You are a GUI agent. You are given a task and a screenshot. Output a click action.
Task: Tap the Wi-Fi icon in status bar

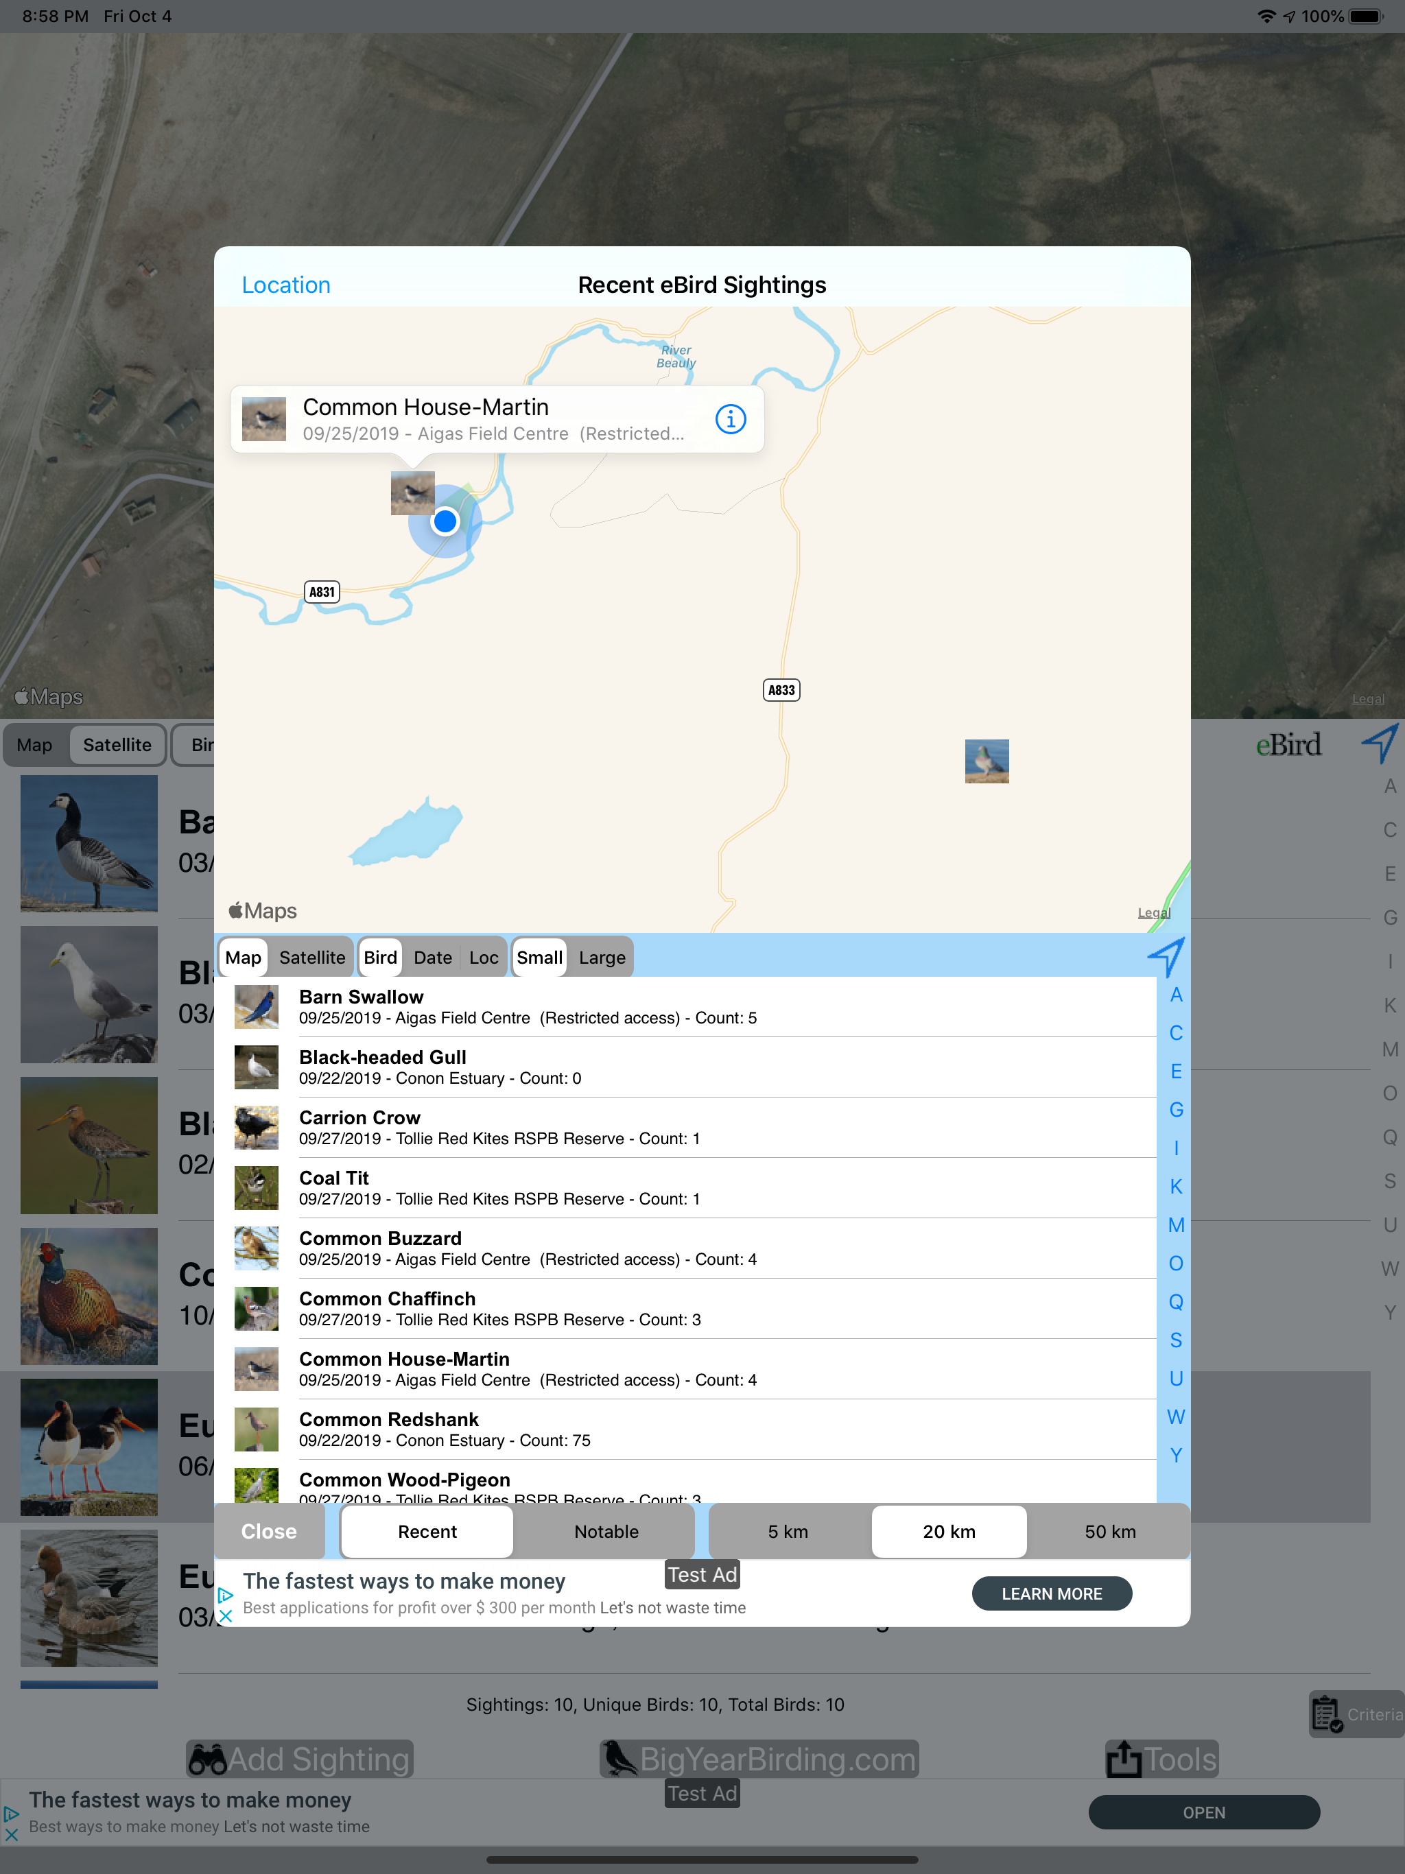pos(1266,16)
